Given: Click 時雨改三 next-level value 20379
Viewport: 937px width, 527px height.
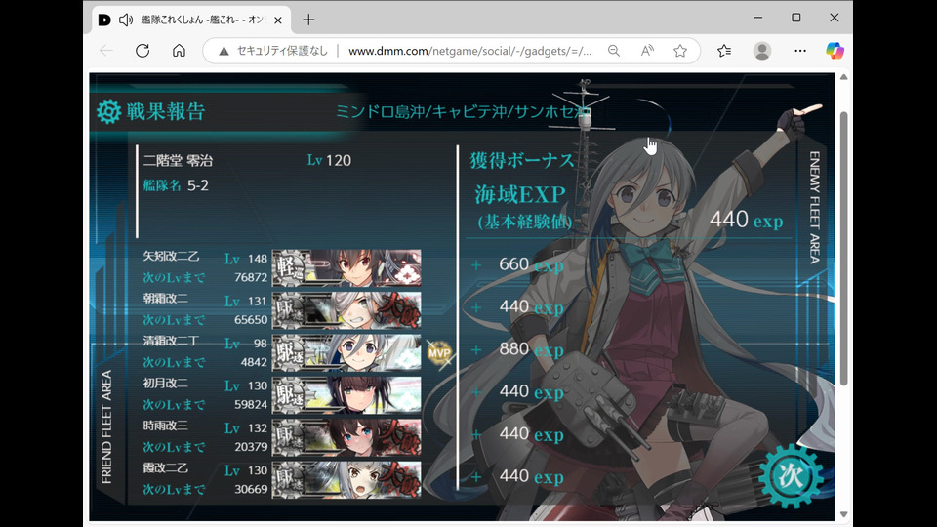Looking at the screenshot, I should (251, 447).
